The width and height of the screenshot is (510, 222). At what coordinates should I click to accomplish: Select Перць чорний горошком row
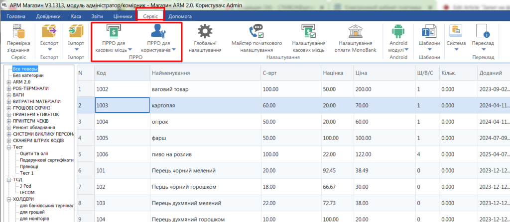tap(293, 187)
